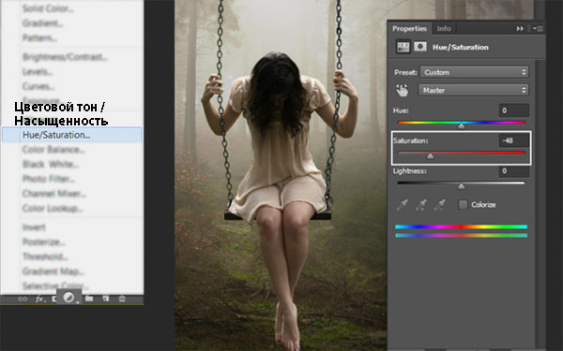Select the Properties tab
This screenshot has width=563, height=351.
tap(410, 28)
